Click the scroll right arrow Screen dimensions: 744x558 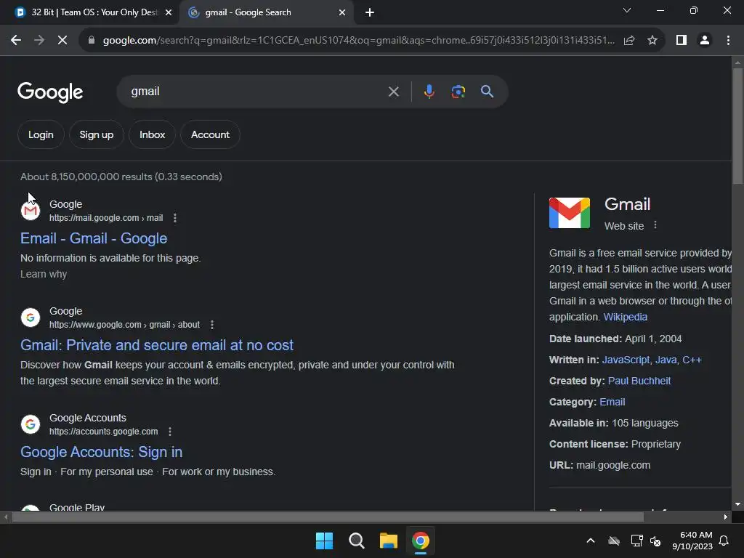(x=726, y=517)
